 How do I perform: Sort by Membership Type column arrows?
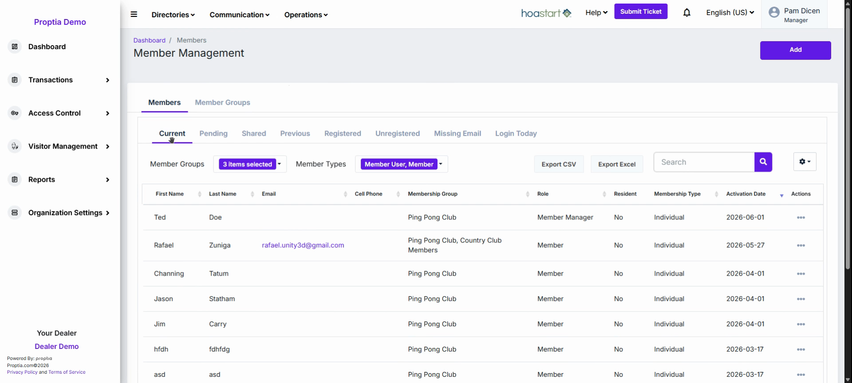716,194
